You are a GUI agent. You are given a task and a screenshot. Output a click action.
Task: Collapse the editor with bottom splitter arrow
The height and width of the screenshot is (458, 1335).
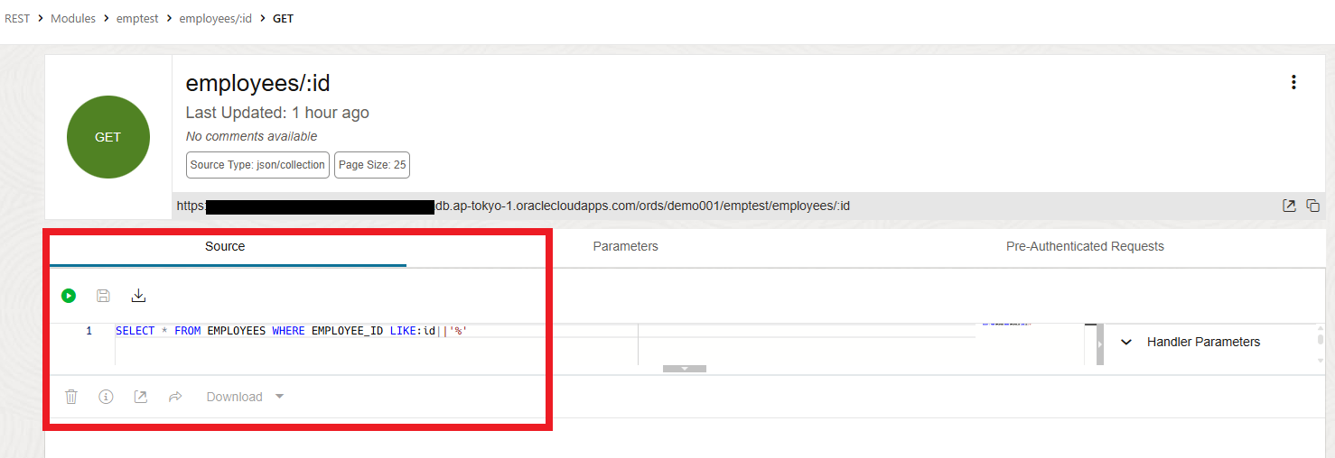click(685, 369)
